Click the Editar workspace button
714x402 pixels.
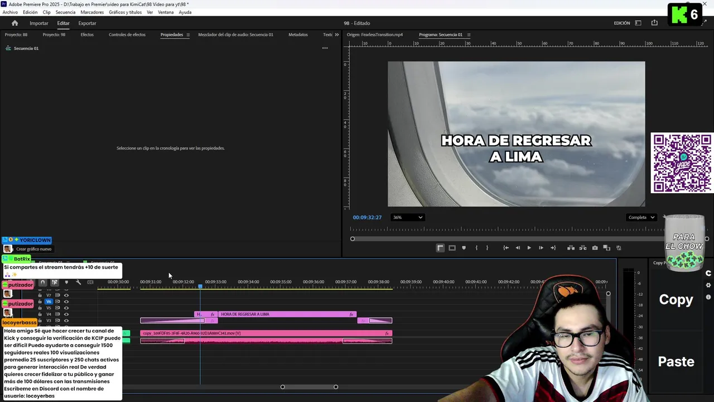pos(63,23)
